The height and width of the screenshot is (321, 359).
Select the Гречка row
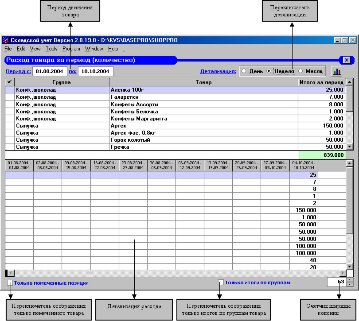click(x=176, y=147)
